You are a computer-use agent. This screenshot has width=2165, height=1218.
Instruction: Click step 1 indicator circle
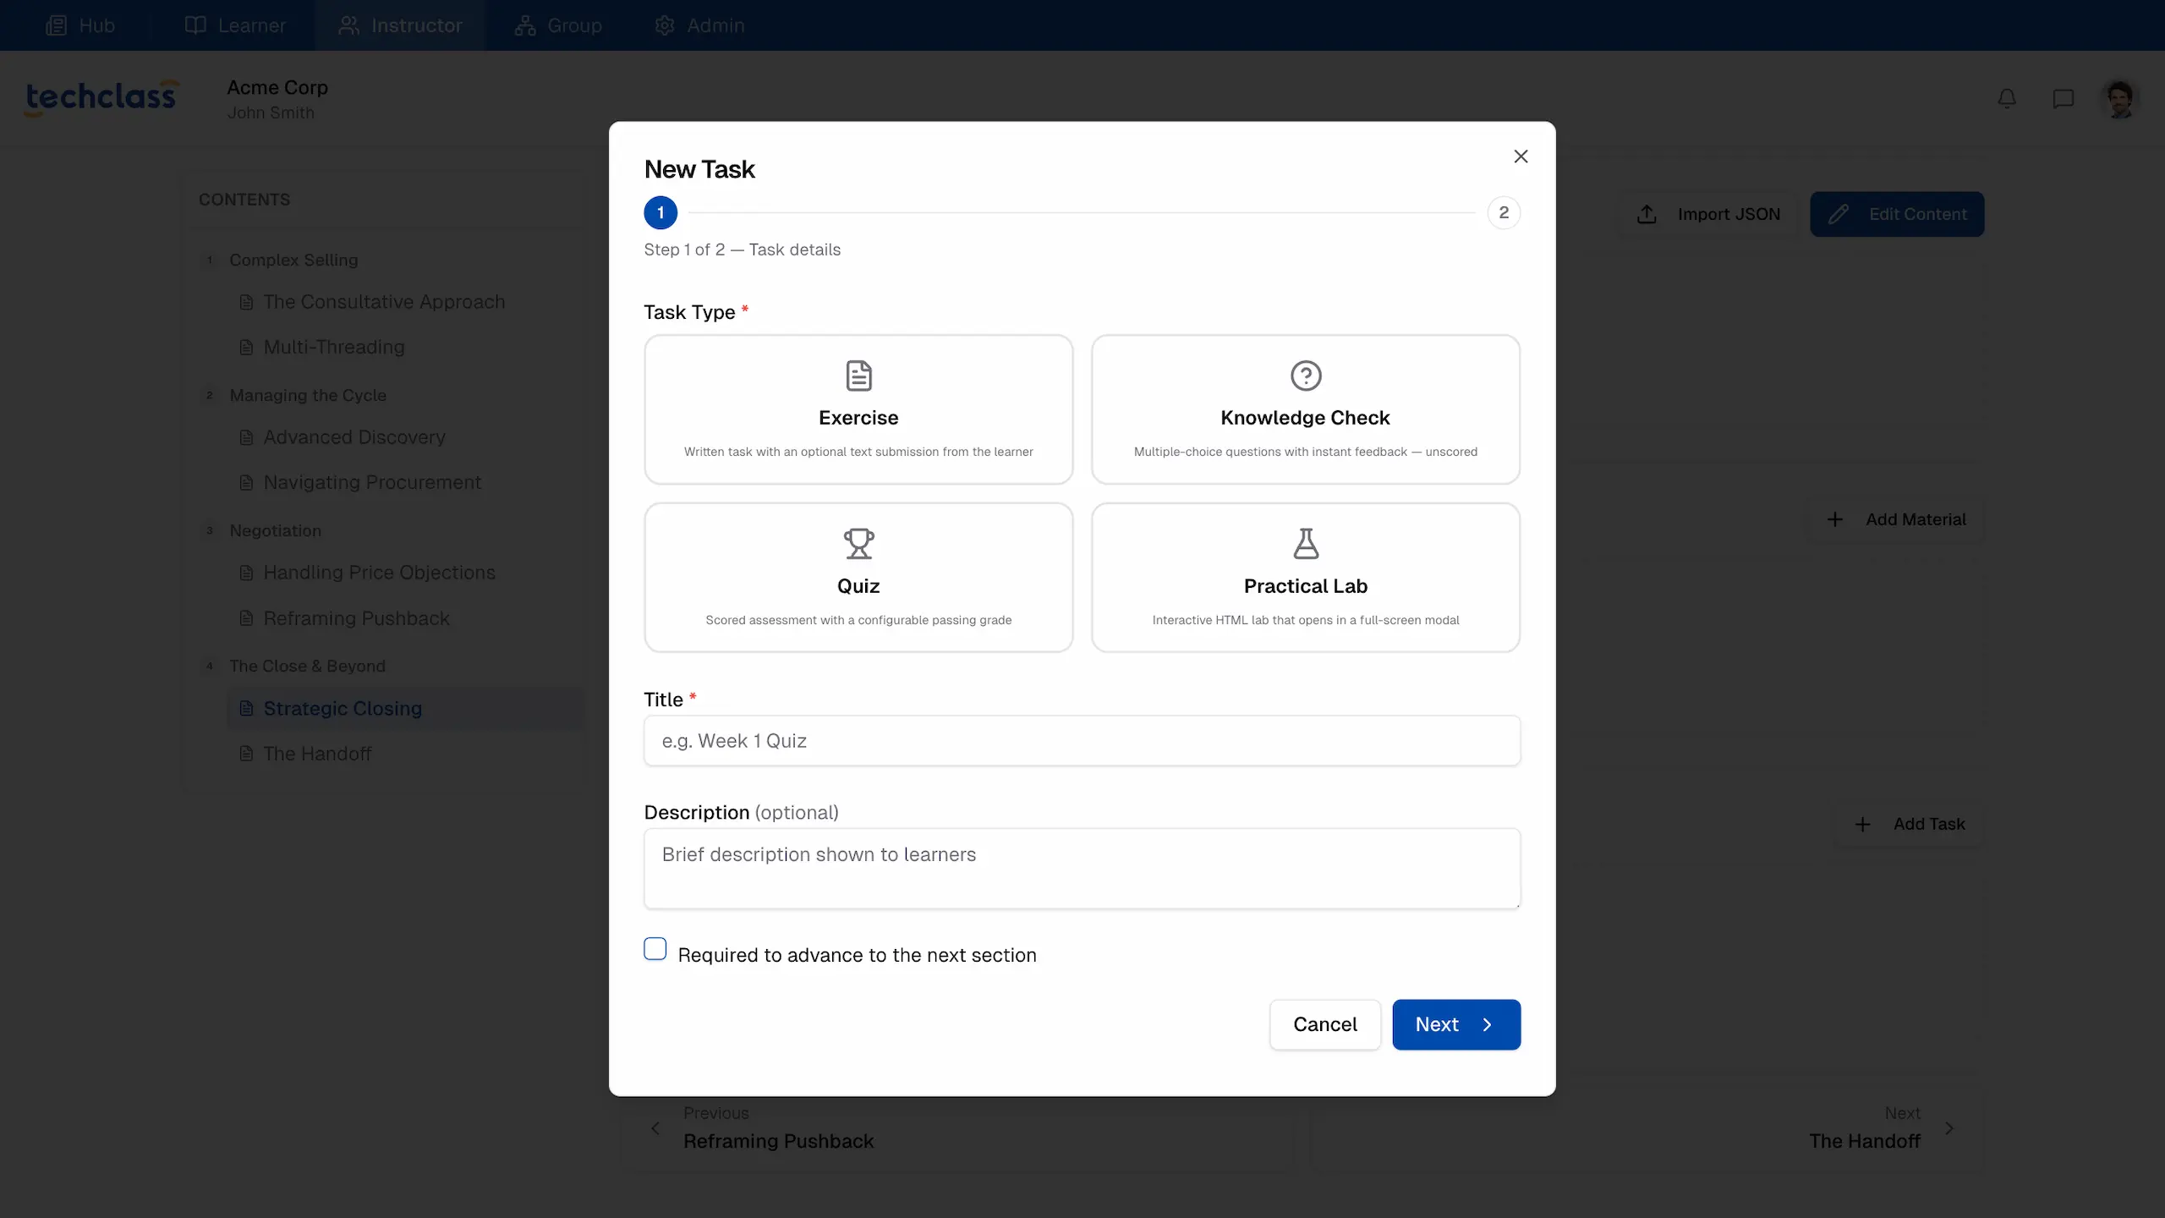660,213
